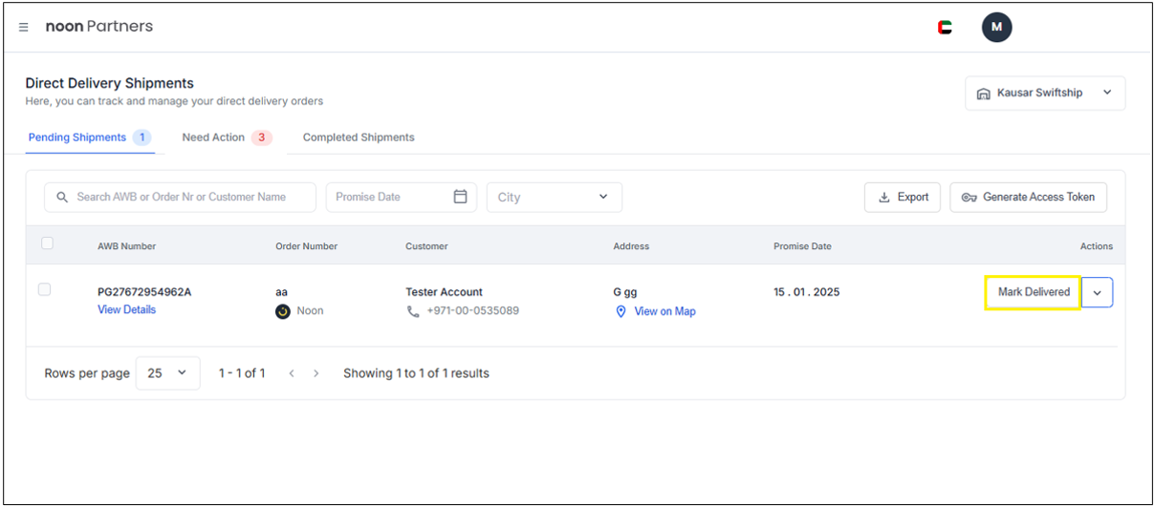
Task: Open the hamburger navigation menu
Action: [x=24, y=27]
